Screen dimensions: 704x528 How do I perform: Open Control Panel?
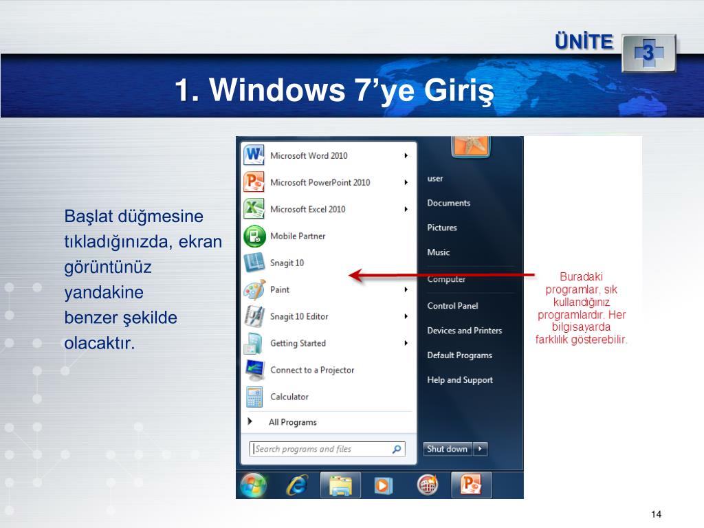(x=452, y=306)
